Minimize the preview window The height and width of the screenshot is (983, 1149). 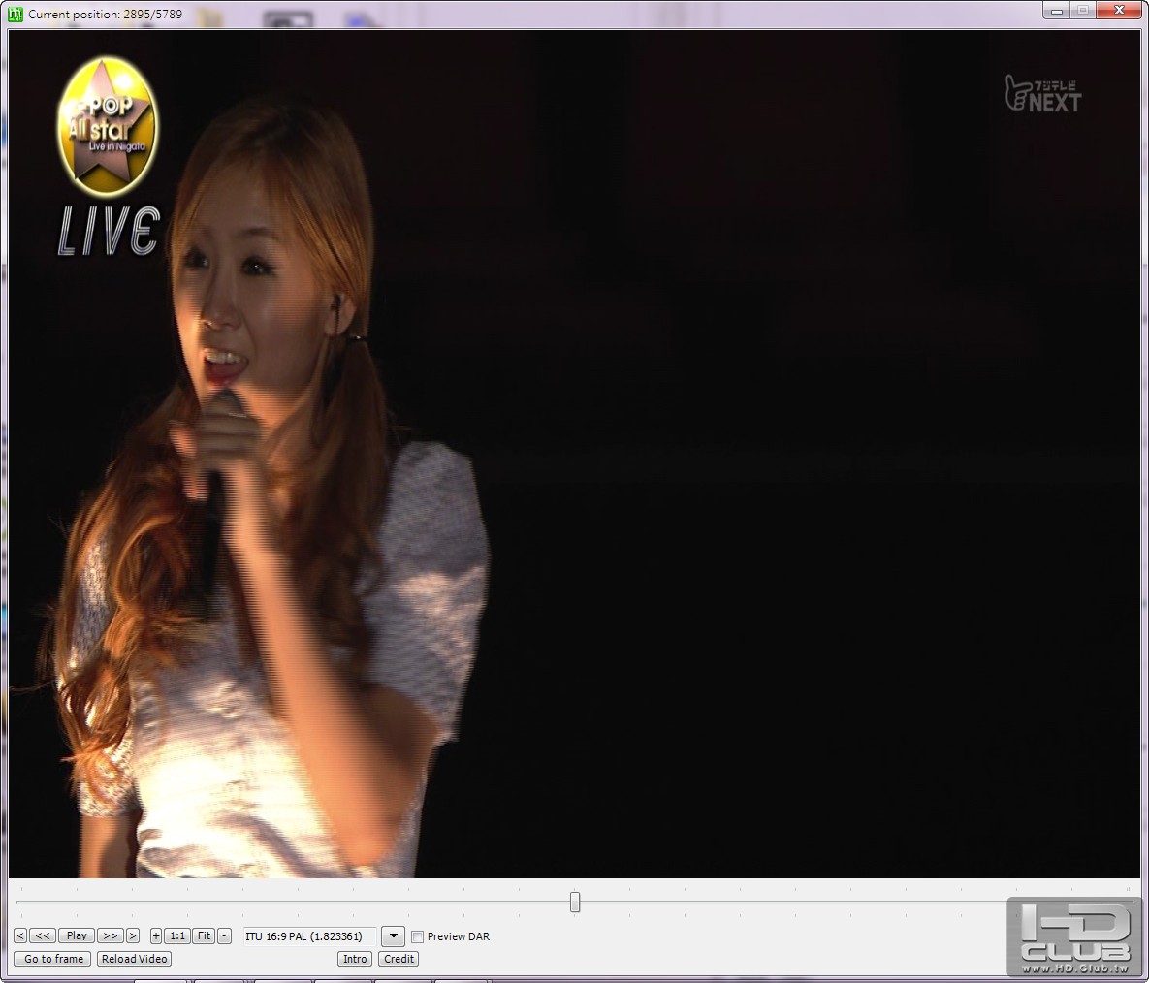click(1057, 11)
